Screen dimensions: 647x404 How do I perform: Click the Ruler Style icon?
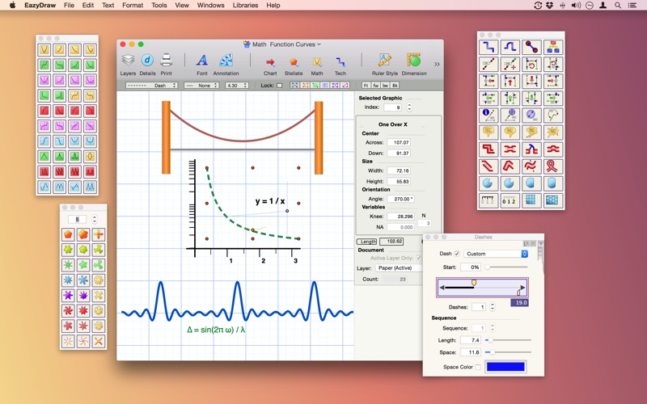[384, 61]
